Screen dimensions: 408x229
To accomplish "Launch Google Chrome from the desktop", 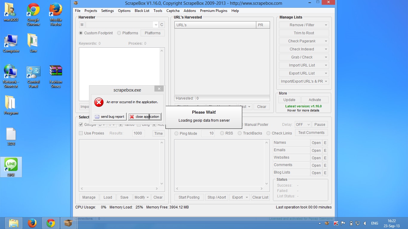I will (x=33, y=15).
